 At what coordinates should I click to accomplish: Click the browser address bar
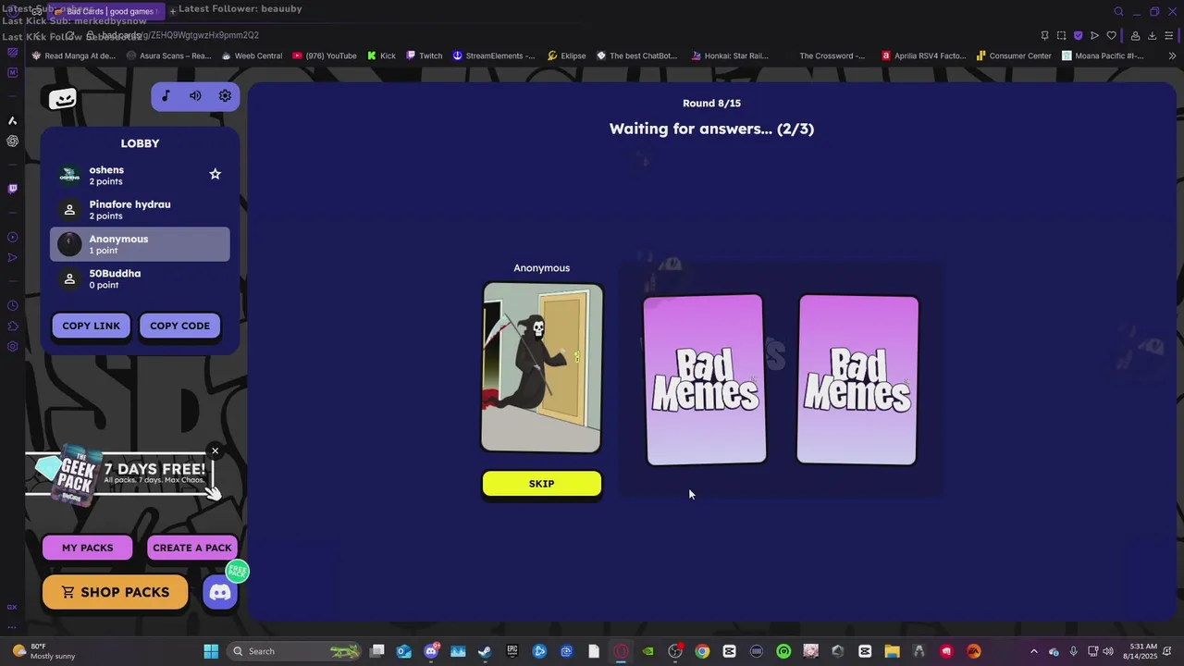(x=555, y=35)
